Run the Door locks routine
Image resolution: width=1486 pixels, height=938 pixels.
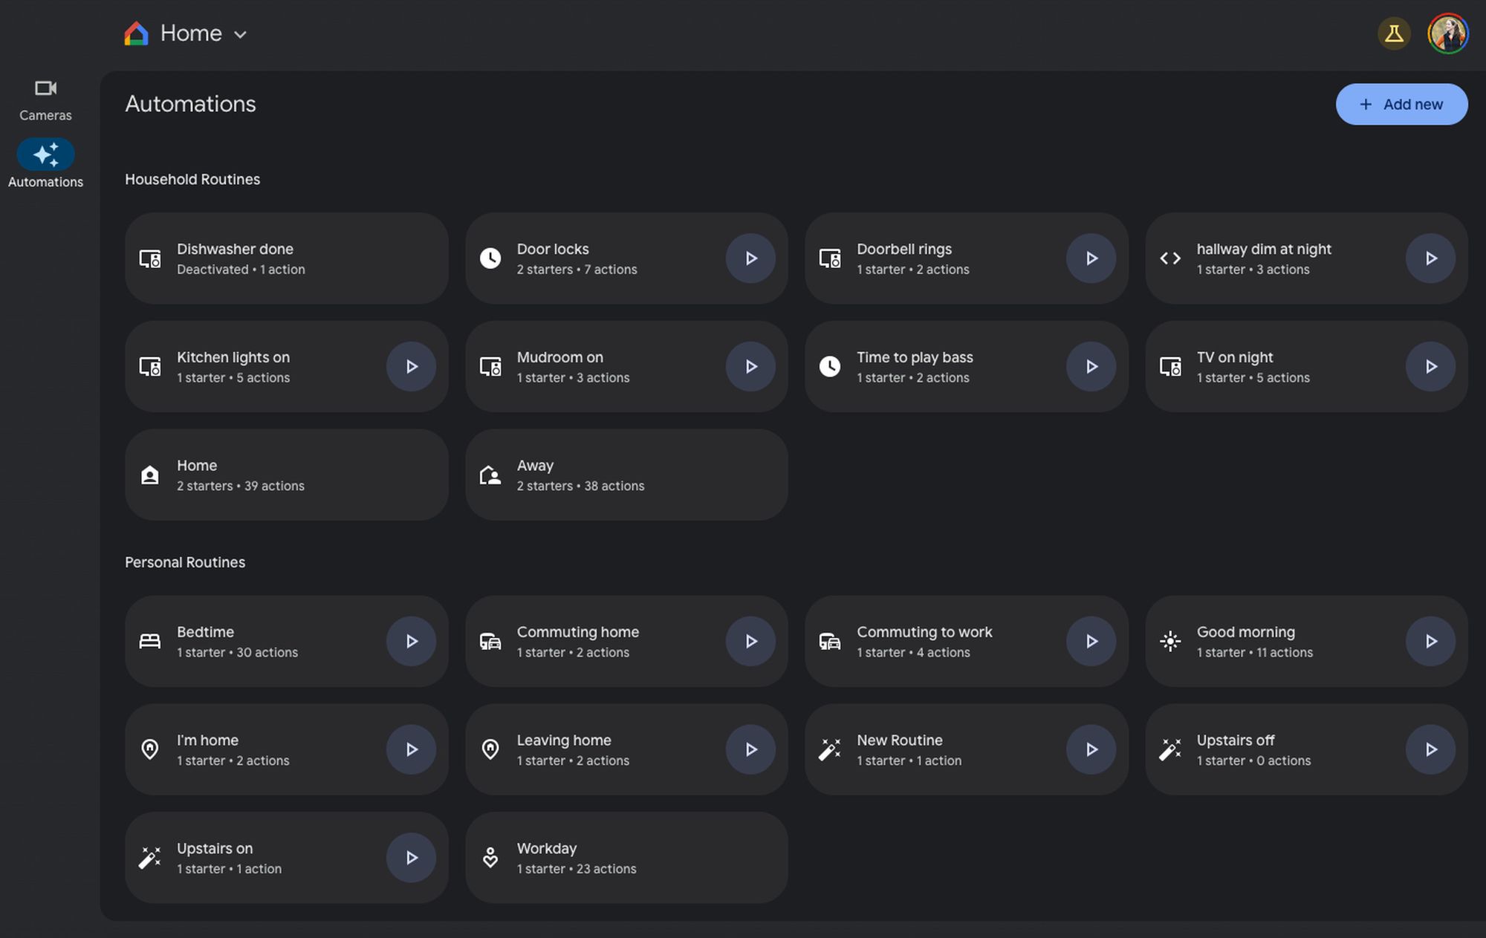[750, 258]
